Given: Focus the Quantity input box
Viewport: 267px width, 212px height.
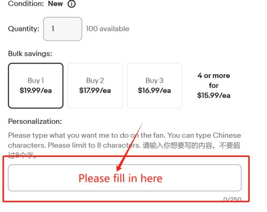Looking at the screenshot, I should pos(62,29).
